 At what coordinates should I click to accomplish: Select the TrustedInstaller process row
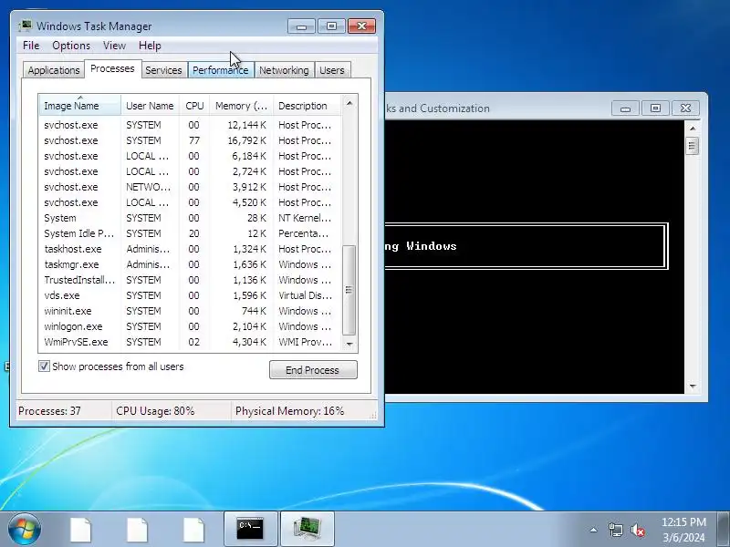[191, 280]
